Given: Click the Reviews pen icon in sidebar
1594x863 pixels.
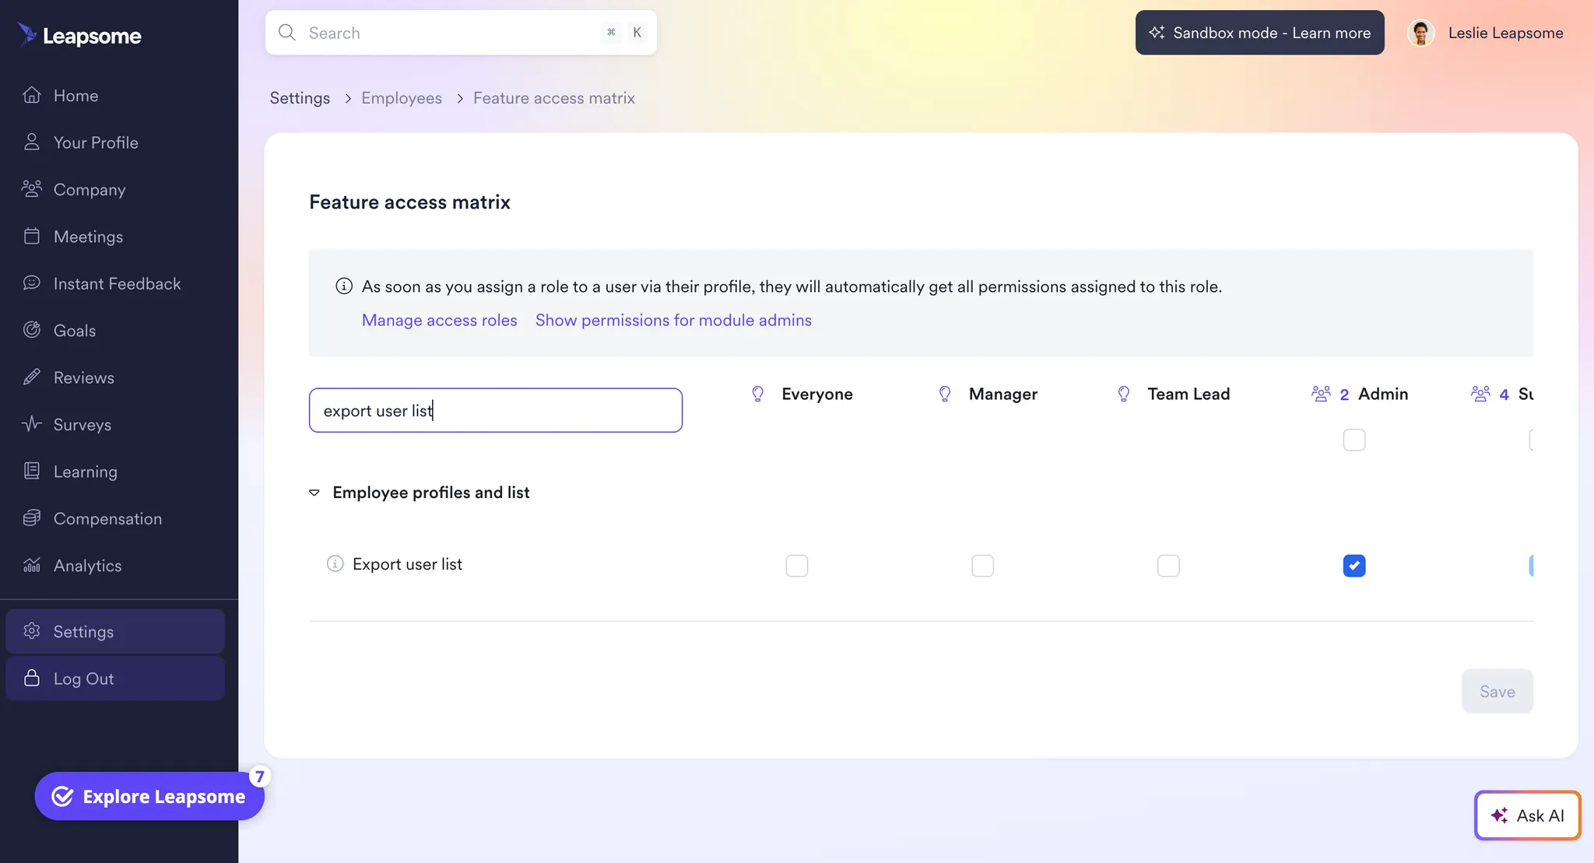Looking at the screenshot, I should click(32, 377).
